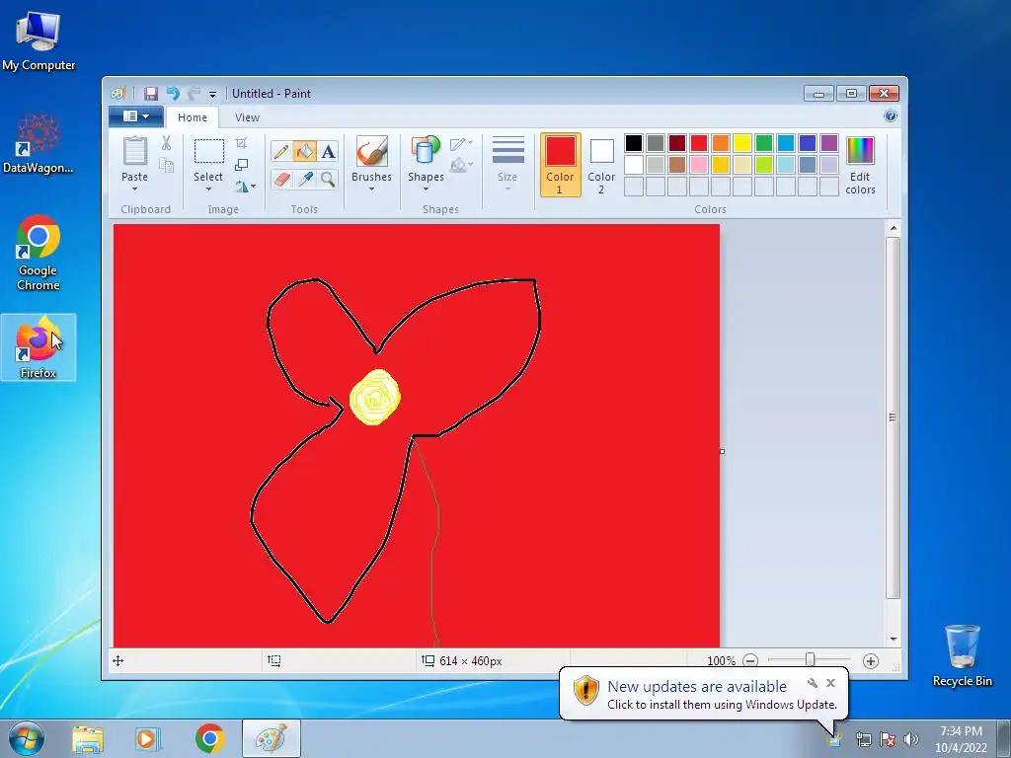Click the Paste clipboard icon

pyautogui.click(x=134, y=151)
